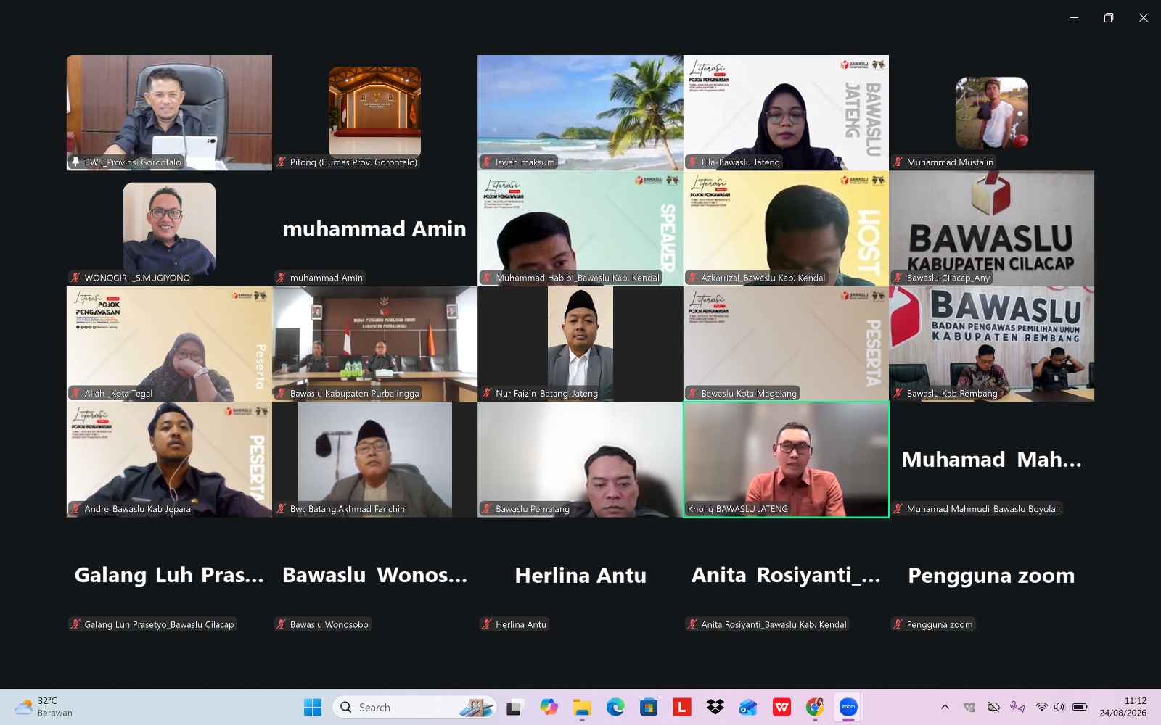This screenshot has height=725, width=1161.
Task: Click the Zoom icon in taskbar
Action: coord(848,707)
